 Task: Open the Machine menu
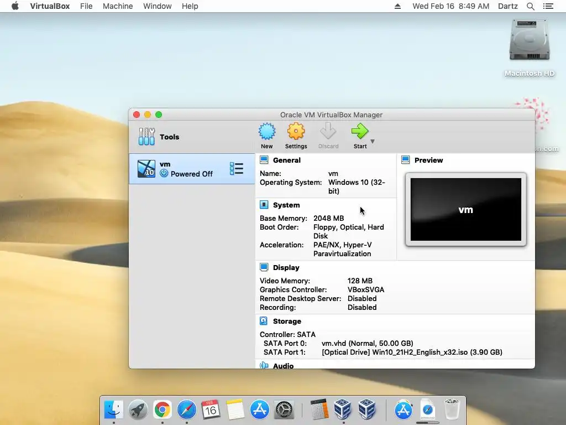point(118,6)
